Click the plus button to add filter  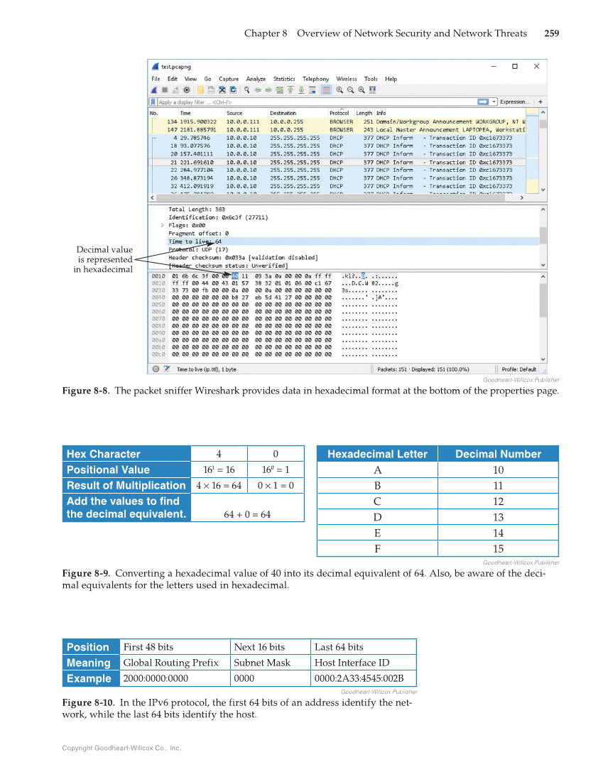(x=540, y=102)
